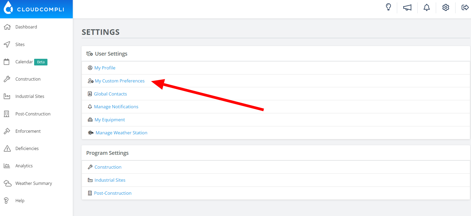Click the User Settings header icon
Viewport: 471px width, 216px height.
tap(90, 54)
